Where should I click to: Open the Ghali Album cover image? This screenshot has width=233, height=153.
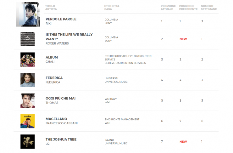point(28,59)
